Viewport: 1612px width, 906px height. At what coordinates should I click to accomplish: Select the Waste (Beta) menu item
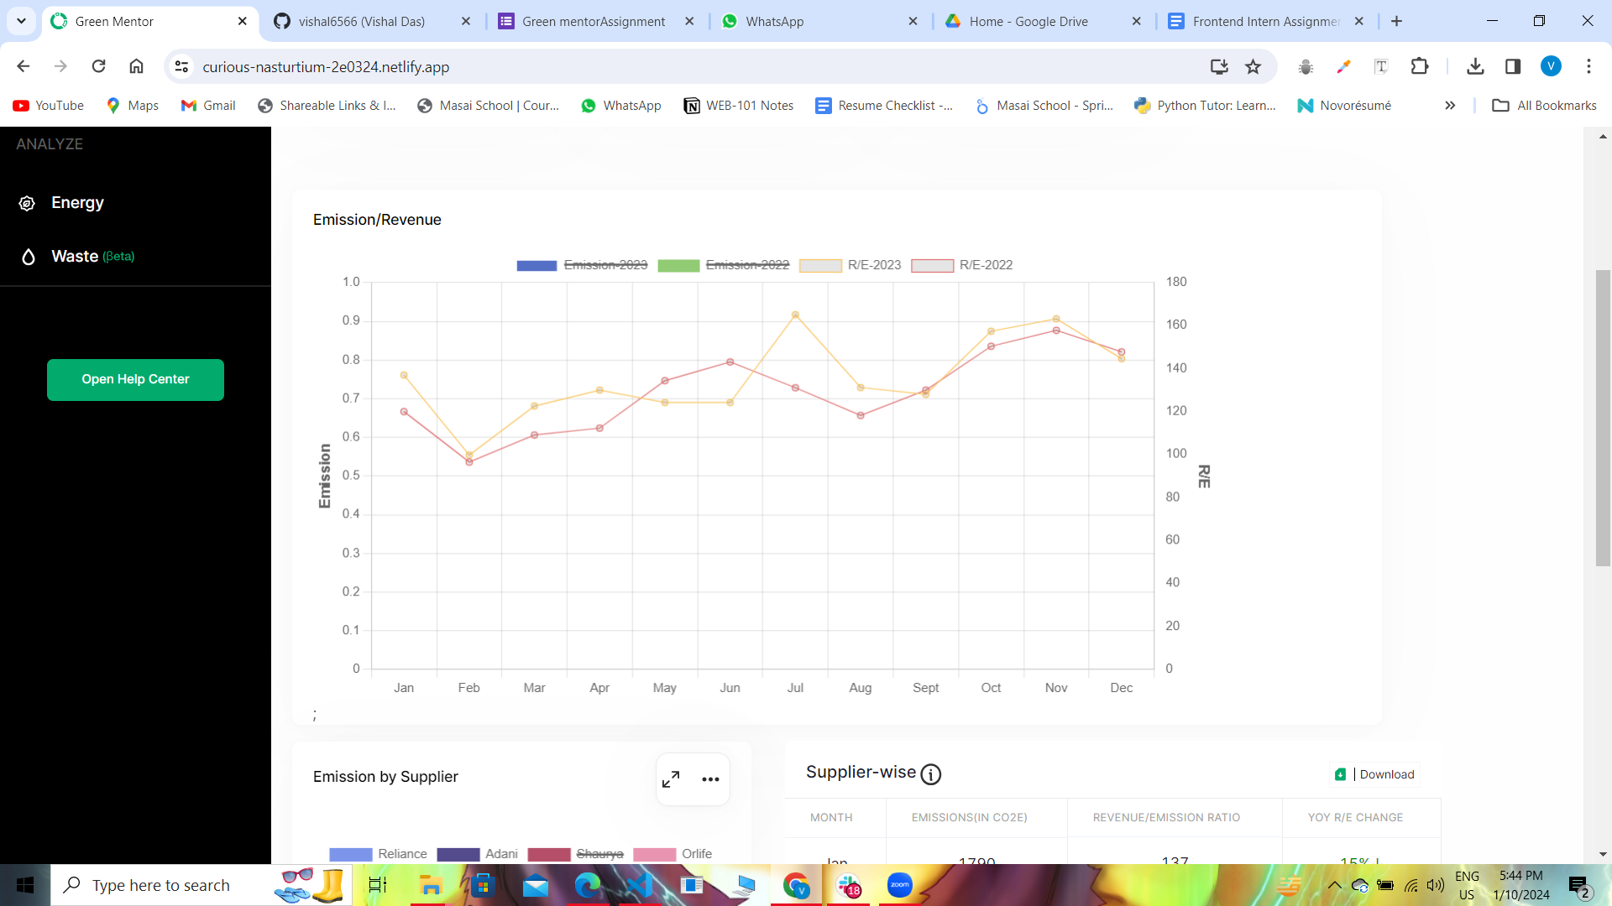[x=92, y=256]
